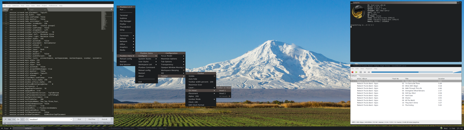Skip to previous track in DeaDBeeF
The height and width of the screenshot is (130, 464).
tap(365, 72)
